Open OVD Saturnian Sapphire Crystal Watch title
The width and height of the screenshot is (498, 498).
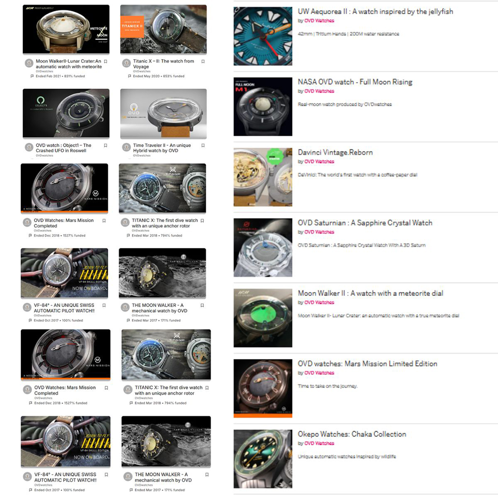365,223
